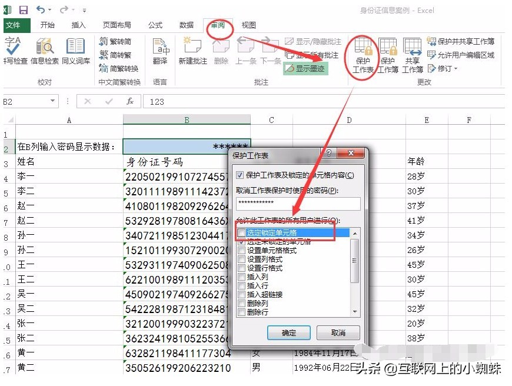This screenshot has height=386, width=512.
Task: Open 共享工作簿 sharing options
Action: point(412,56)
